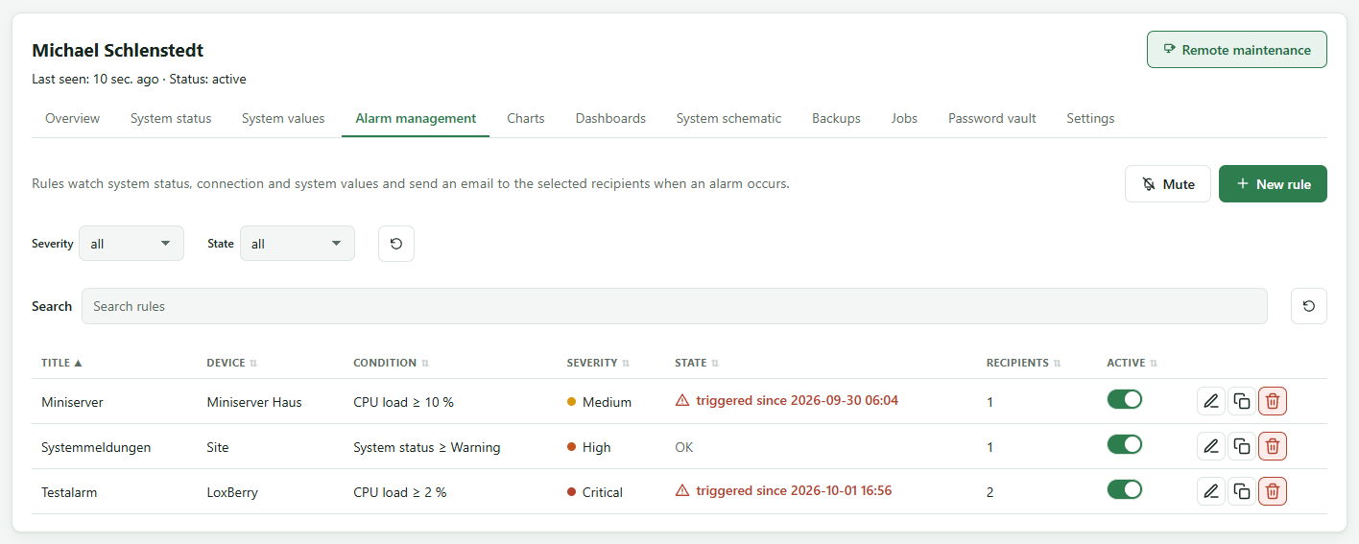This screenshot has width=1359, height=544.
Task: Open the Jobs tab
Action: [x=904, y=118]
